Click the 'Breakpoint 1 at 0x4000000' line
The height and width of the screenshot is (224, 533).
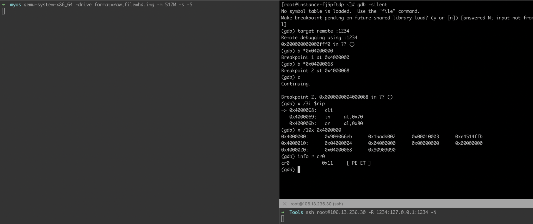click(x=315, y=57)
